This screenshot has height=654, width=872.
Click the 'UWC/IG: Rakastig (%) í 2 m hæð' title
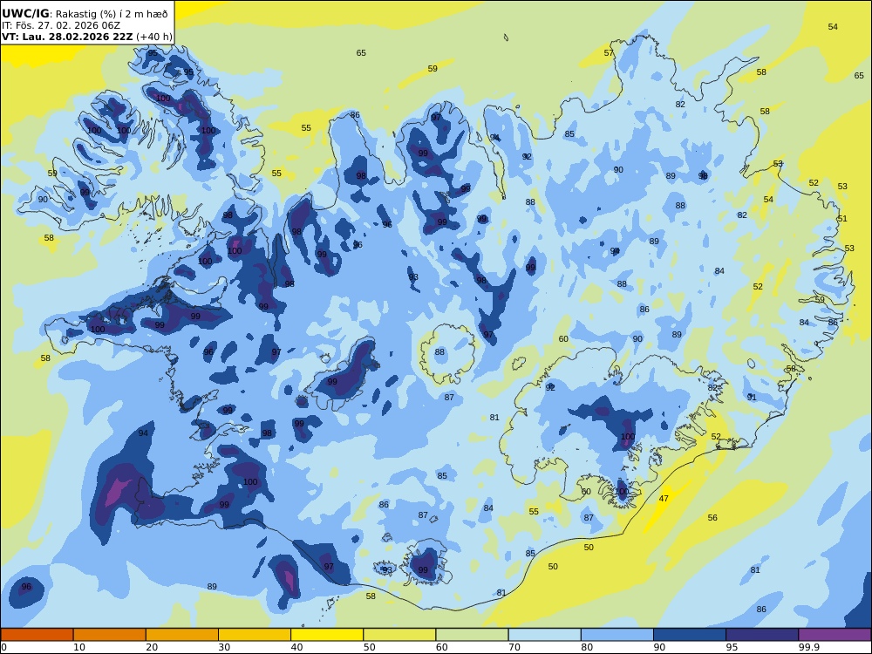85,14
